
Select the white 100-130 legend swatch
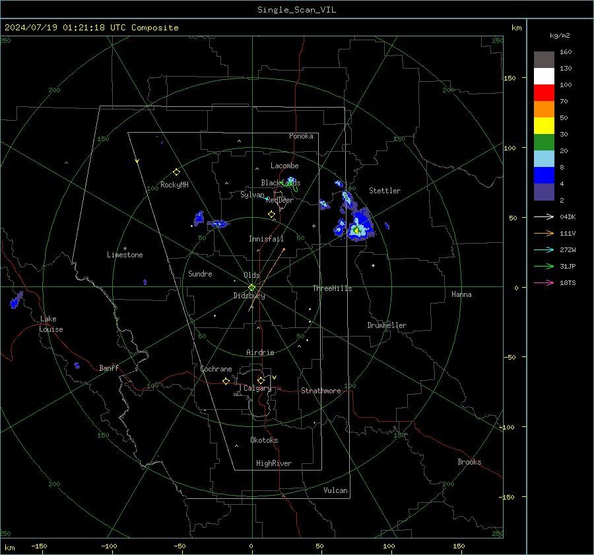(x=544, y=76)
